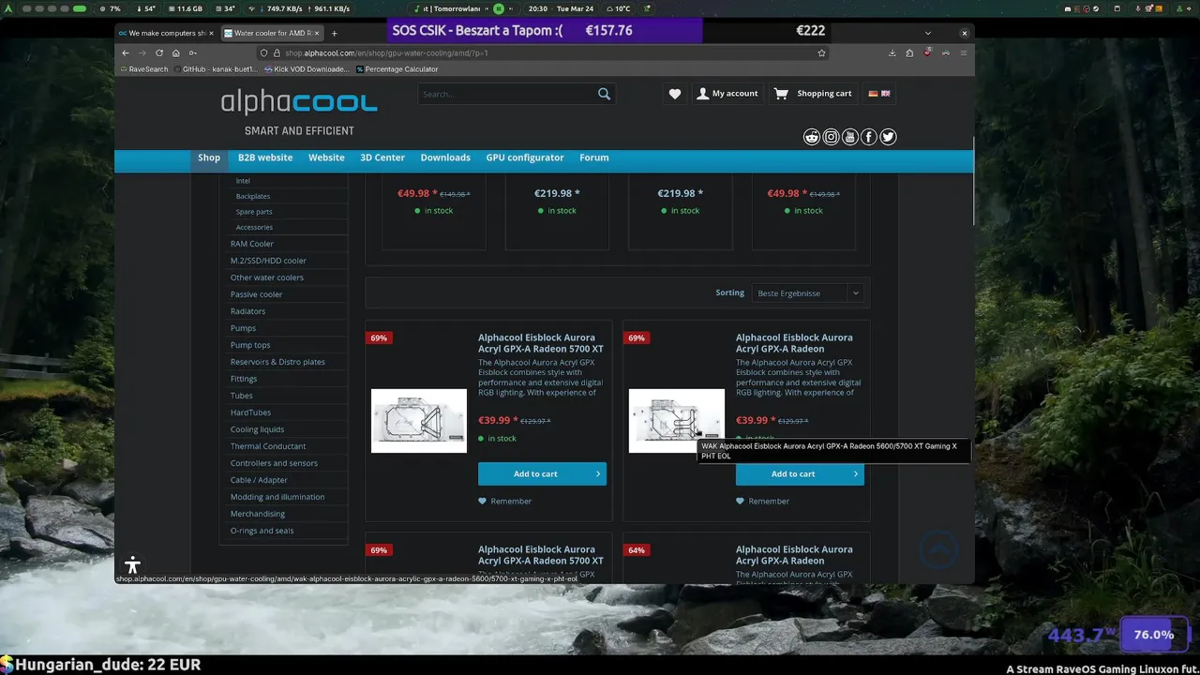Open Reservoirs & Distro plates category

(277, 362)
